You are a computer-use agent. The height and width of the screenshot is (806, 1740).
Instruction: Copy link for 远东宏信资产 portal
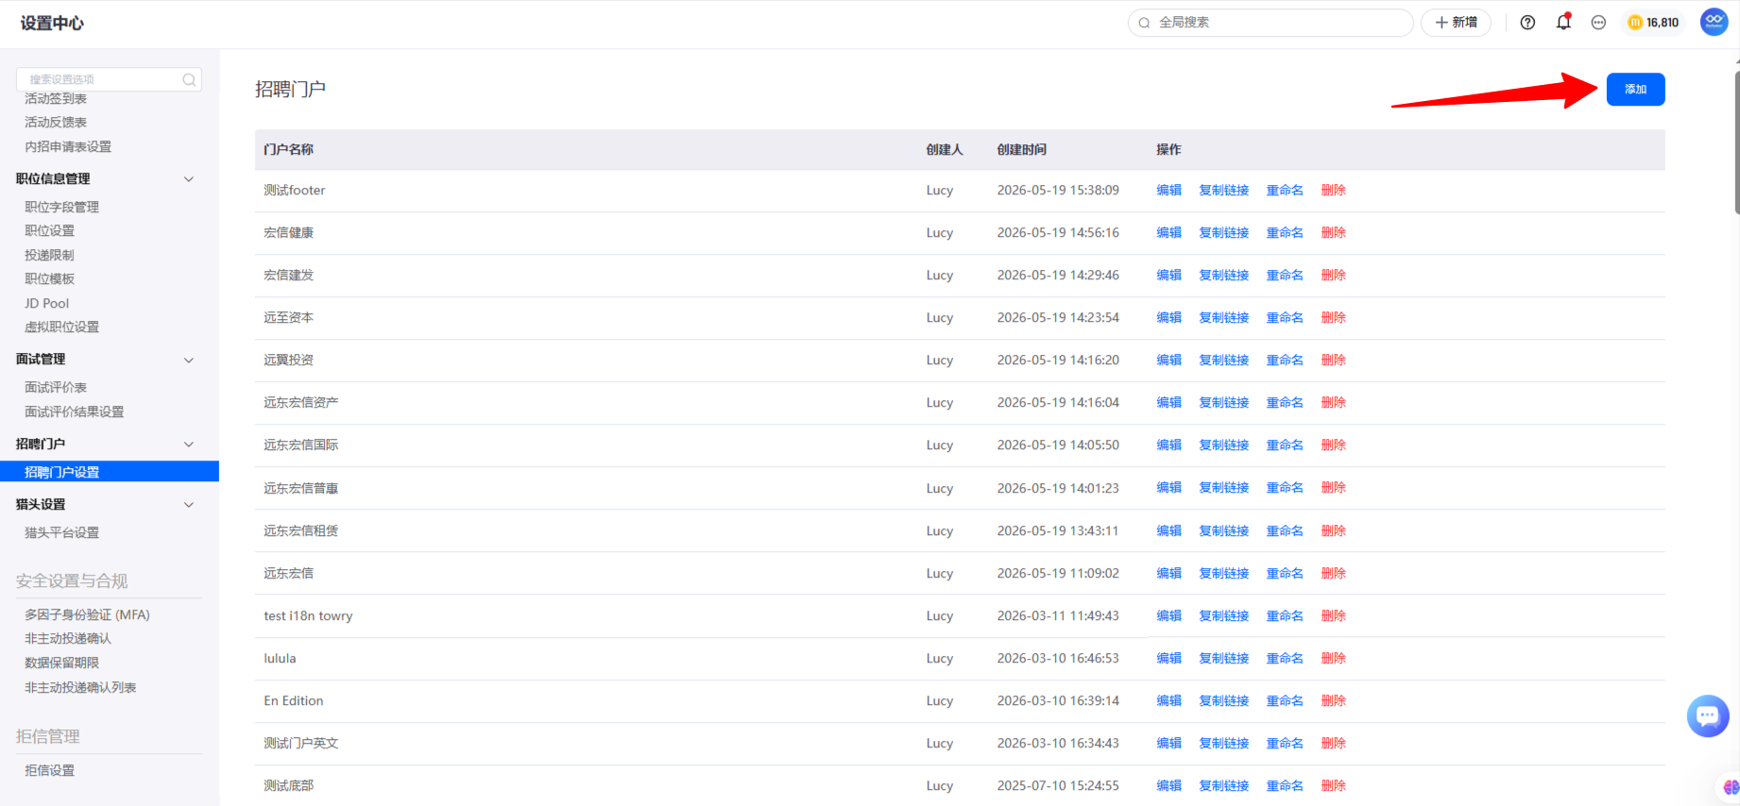[1223, 403]
